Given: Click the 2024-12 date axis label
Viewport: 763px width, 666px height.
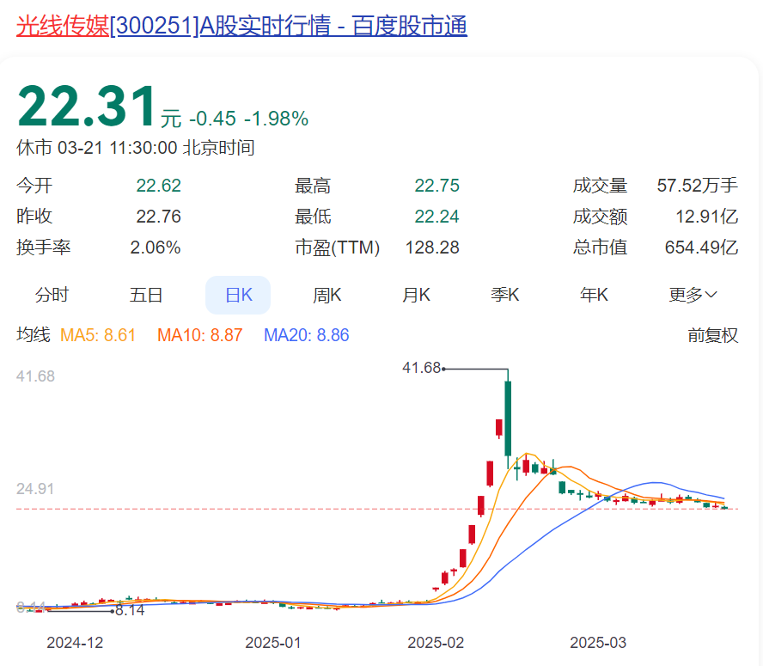Looking at the screenshot, I should 75,643.
